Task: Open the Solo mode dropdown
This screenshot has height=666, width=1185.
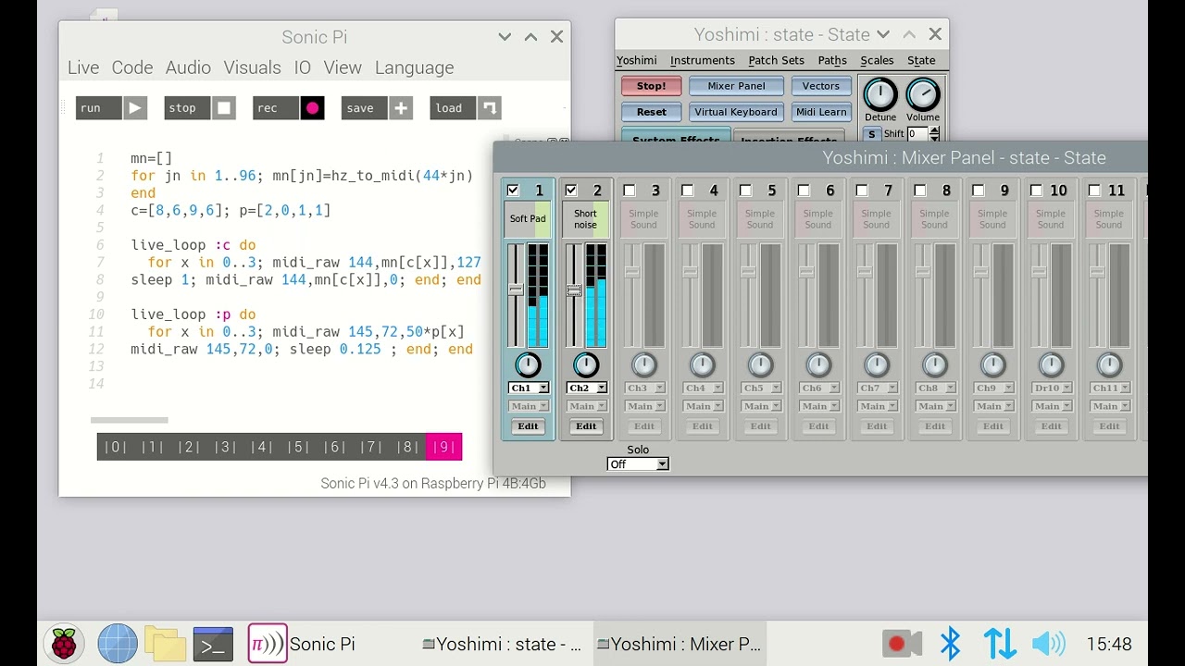Action: pyautogui.click(x=638, y=463)
